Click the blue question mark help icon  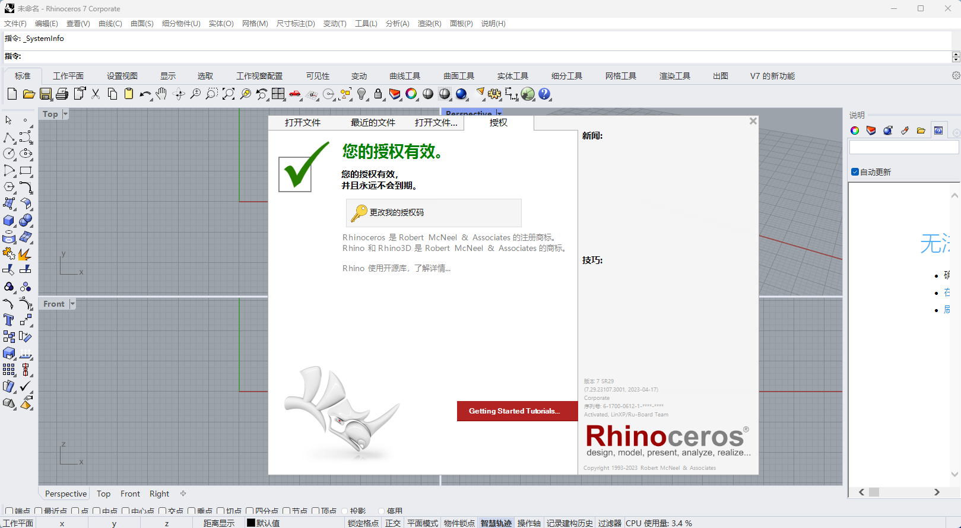544,94
